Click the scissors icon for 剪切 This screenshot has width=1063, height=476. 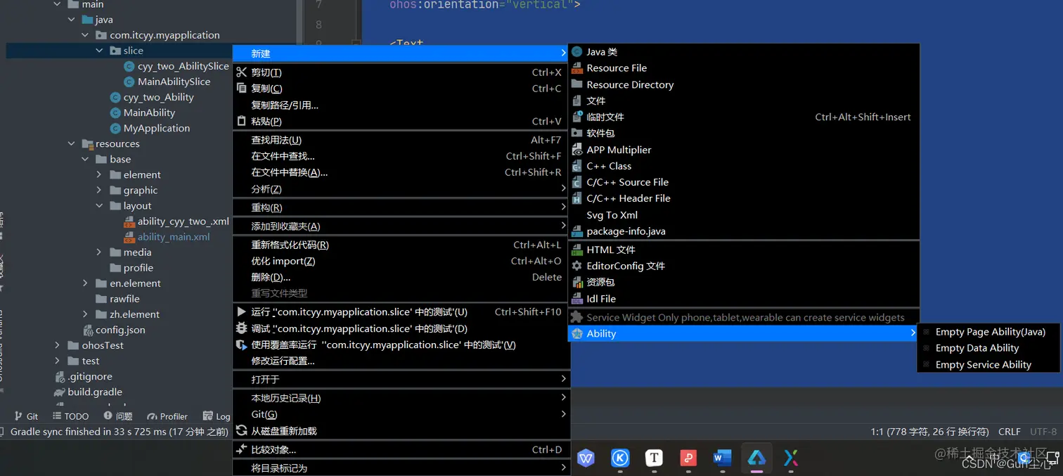[241, 72]
